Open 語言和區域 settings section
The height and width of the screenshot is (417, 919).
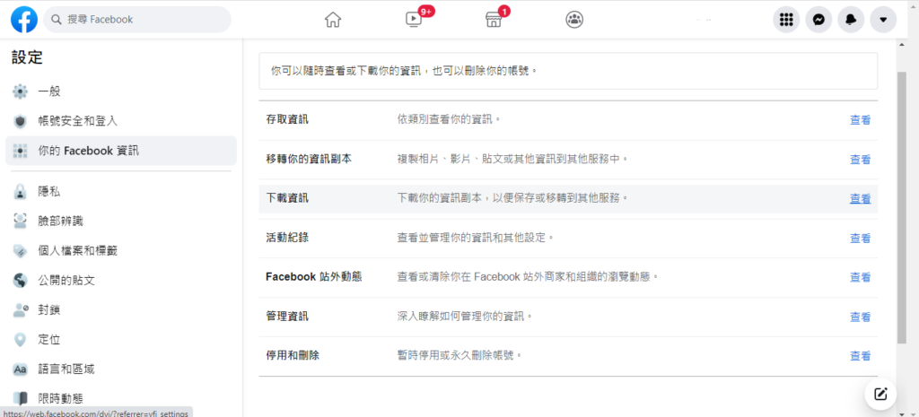(121, 369)
